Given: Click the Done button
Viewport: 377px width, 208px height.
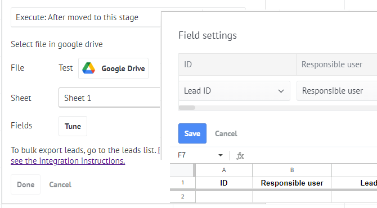Looking at the screenshot, I should coord(26,184).
